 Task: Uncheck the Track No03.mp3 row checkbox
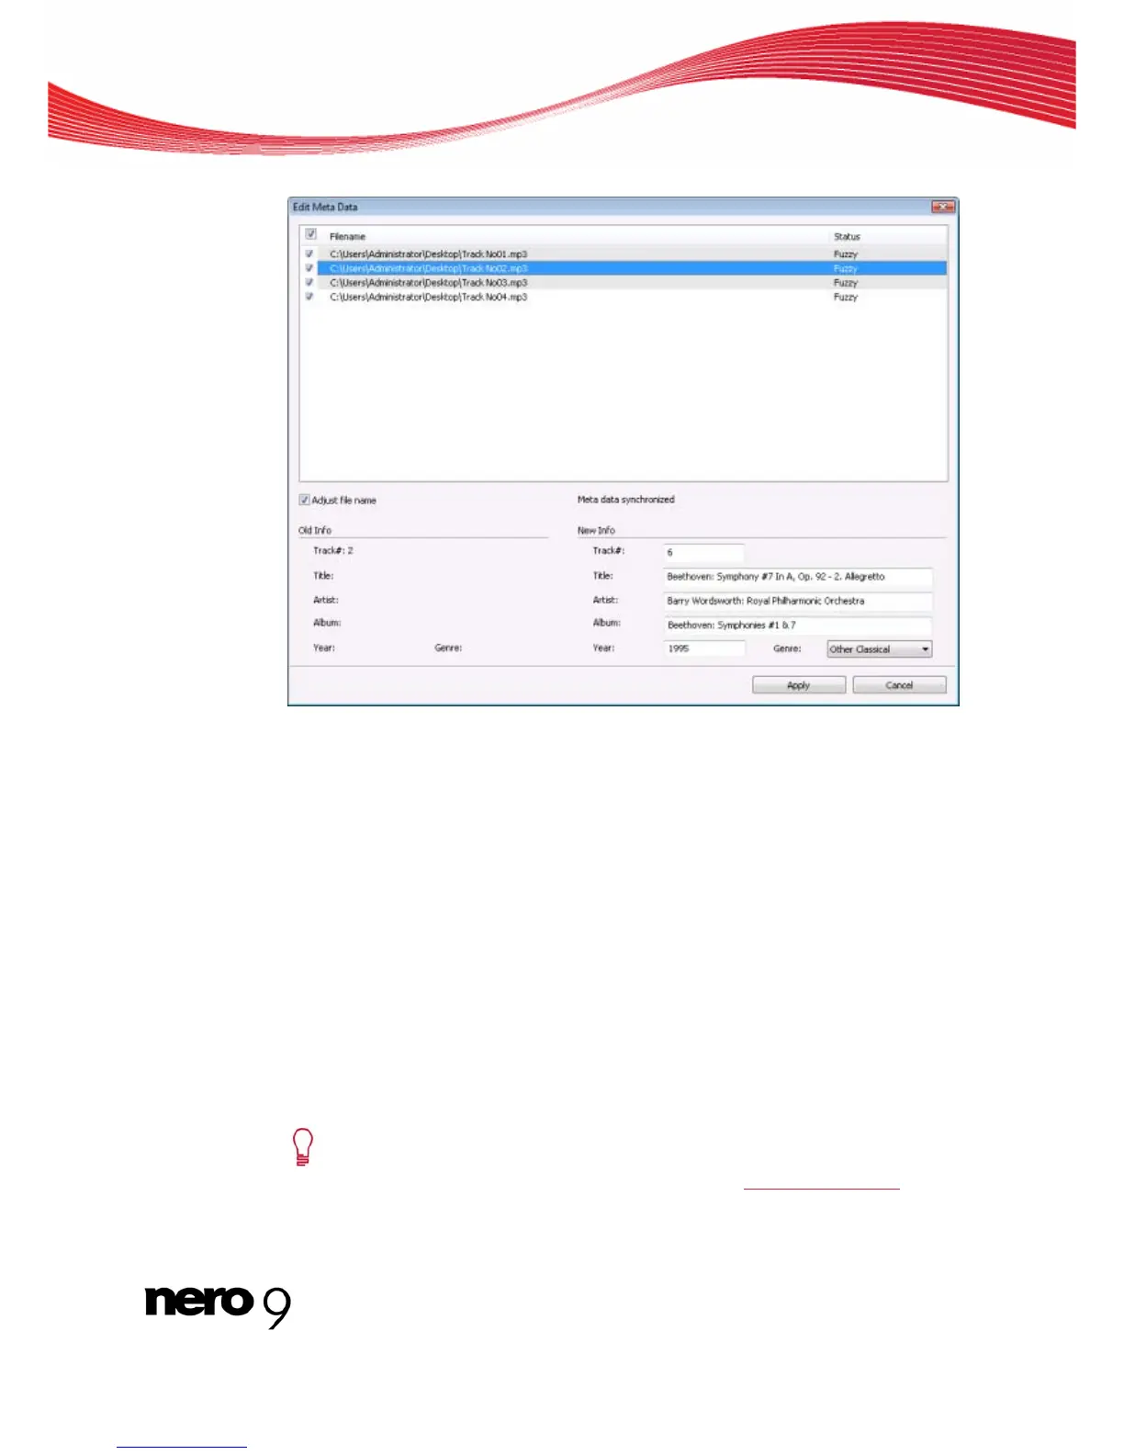coord(309,283)
